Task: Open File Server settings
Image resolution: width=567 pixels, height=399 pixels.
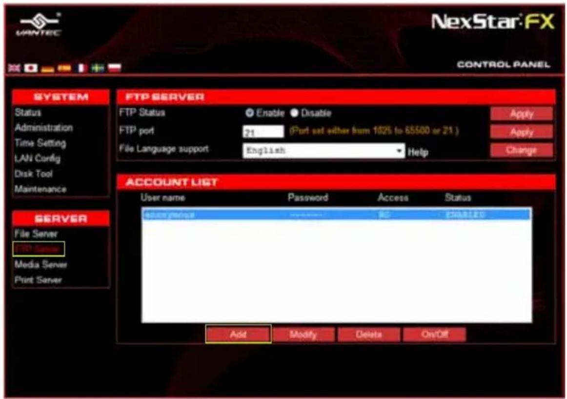Action: point(36,234)
